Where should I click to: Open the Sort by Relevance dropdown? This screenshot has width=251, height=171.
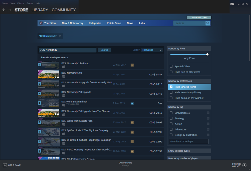pos(152,50)
